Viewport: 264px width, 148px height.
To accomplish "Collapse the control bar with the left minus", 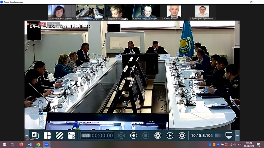I will pos(27,136).
